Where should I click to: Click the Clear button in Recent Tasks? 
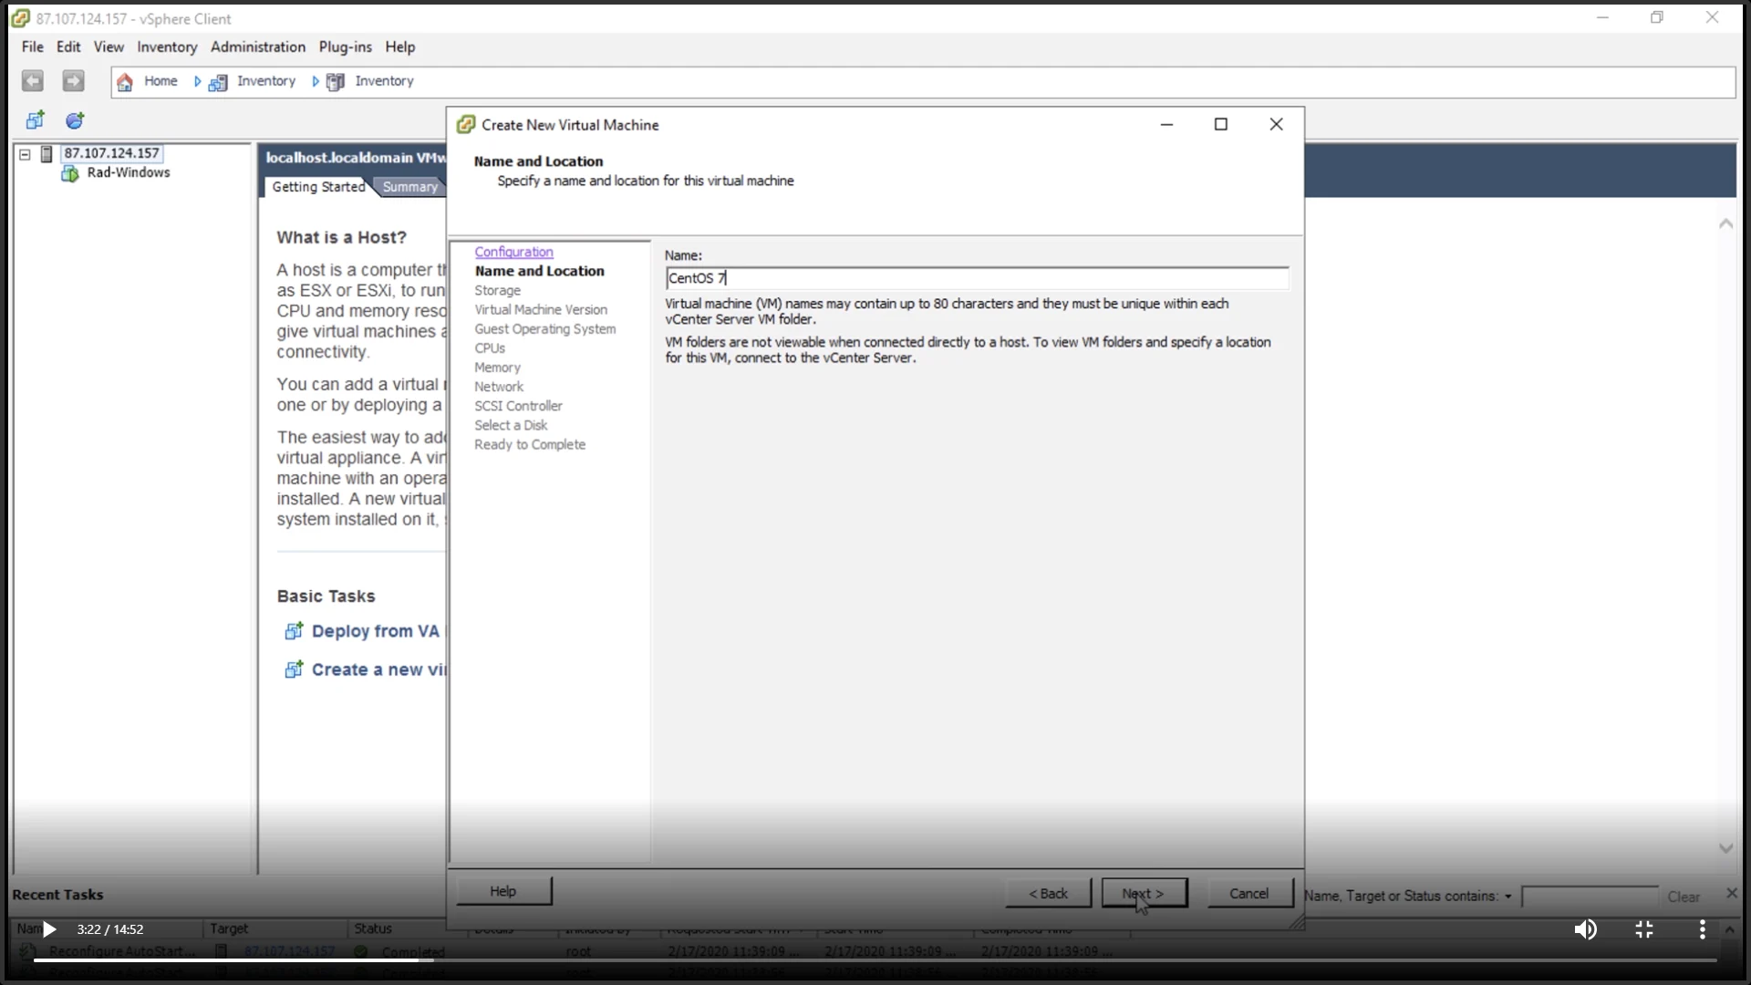[1684, 897]
